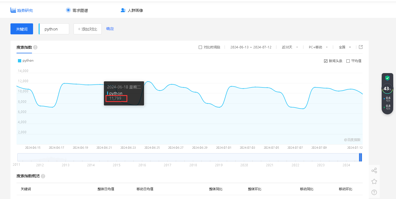Open the 全国 region dropdown
This screenshot has width=396, height=199.
click(344, 47)
